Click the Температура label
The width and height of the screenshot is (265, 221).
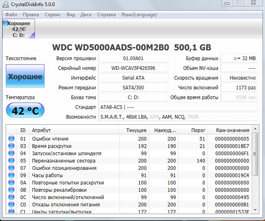(x=20, y=97)
